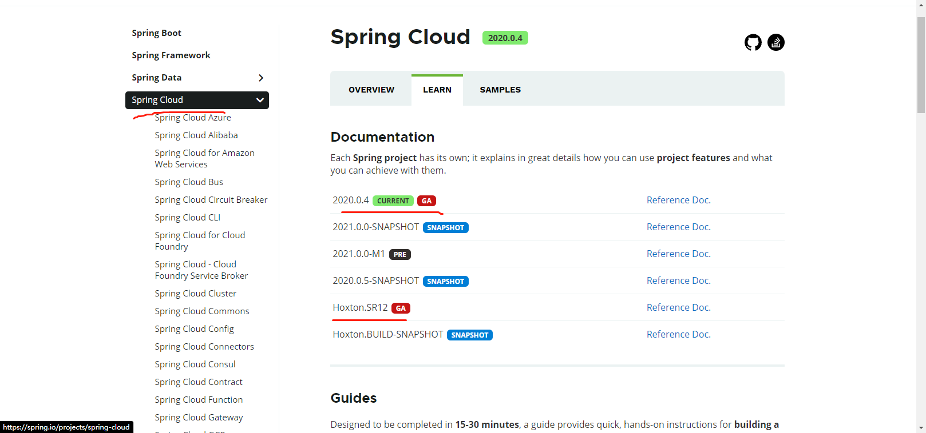Screen dimensions: 926x433
Task: Open Spring Cloud Gateway link
Action: click(199, 418)
